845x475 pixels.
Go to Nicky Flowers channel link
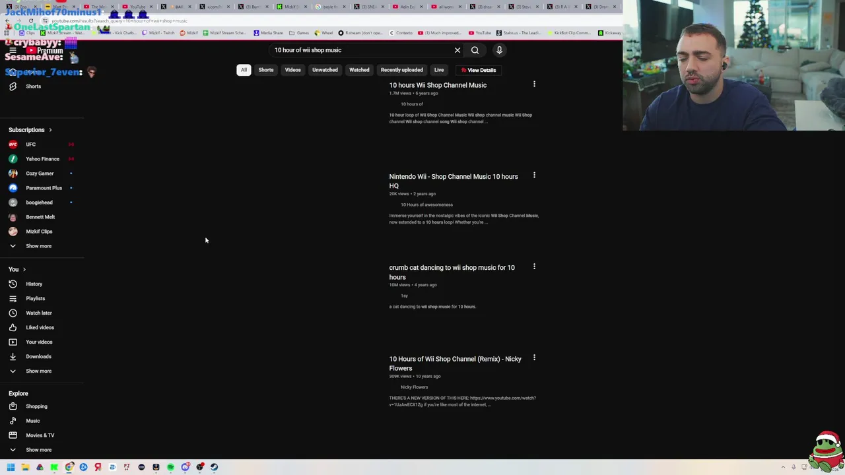pos(414,387)
